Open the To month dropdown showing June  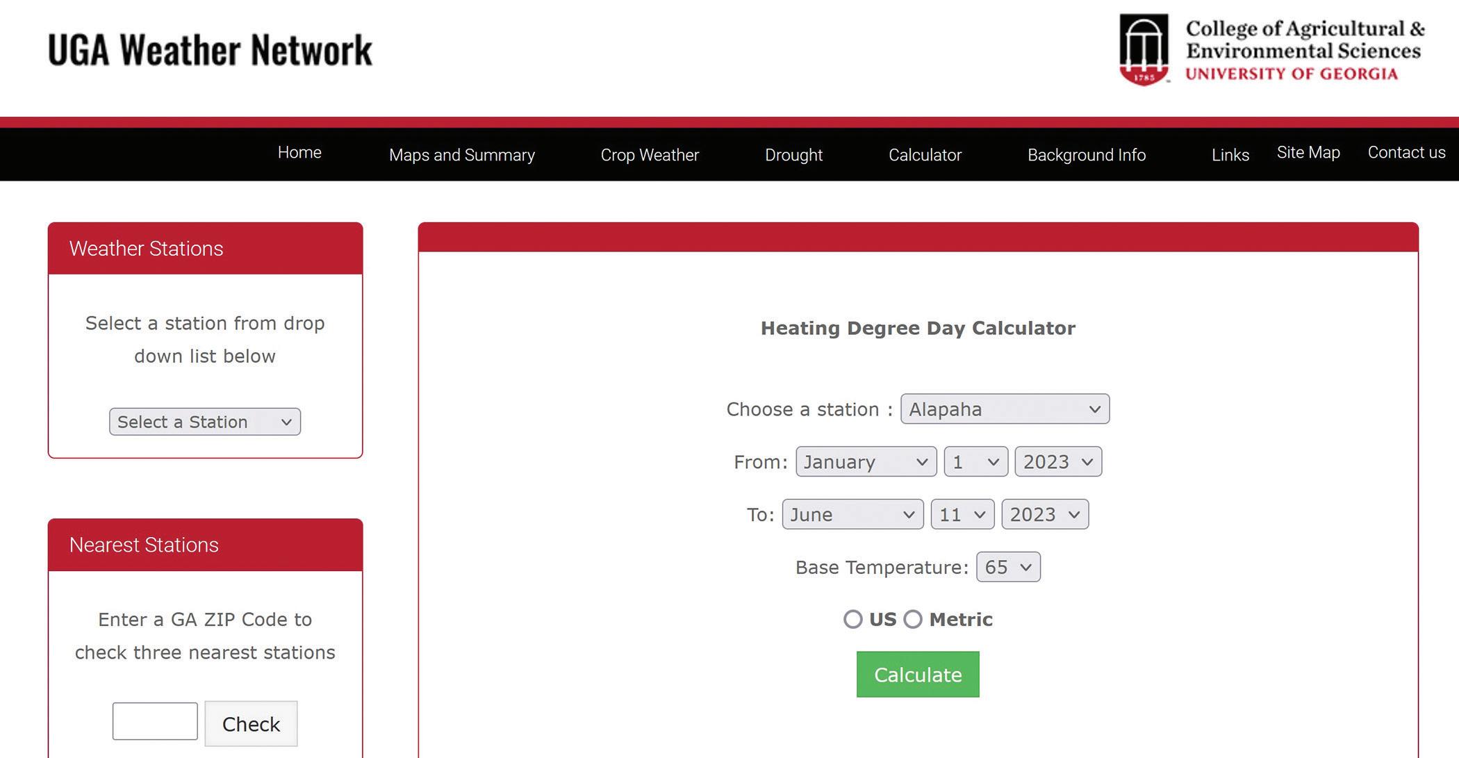(852, 515)
